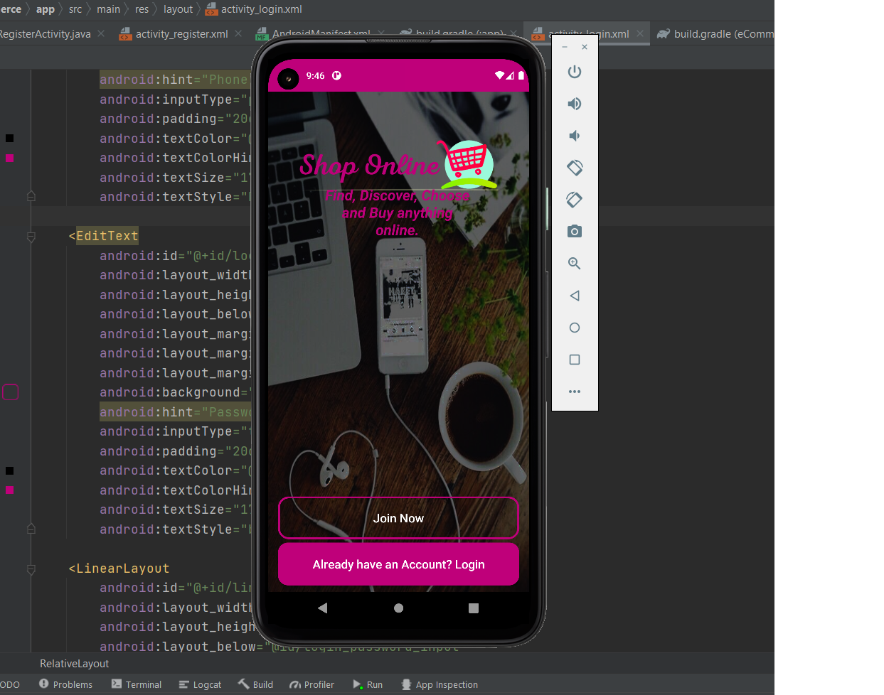Click emulator sidebar Home circle icon
884x695 pixels.
point(575,328)
